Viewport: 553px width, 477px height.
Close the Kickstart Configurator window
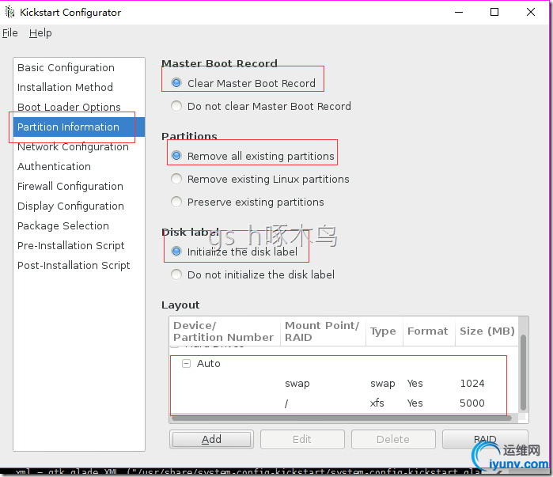[x=531, y=13]
